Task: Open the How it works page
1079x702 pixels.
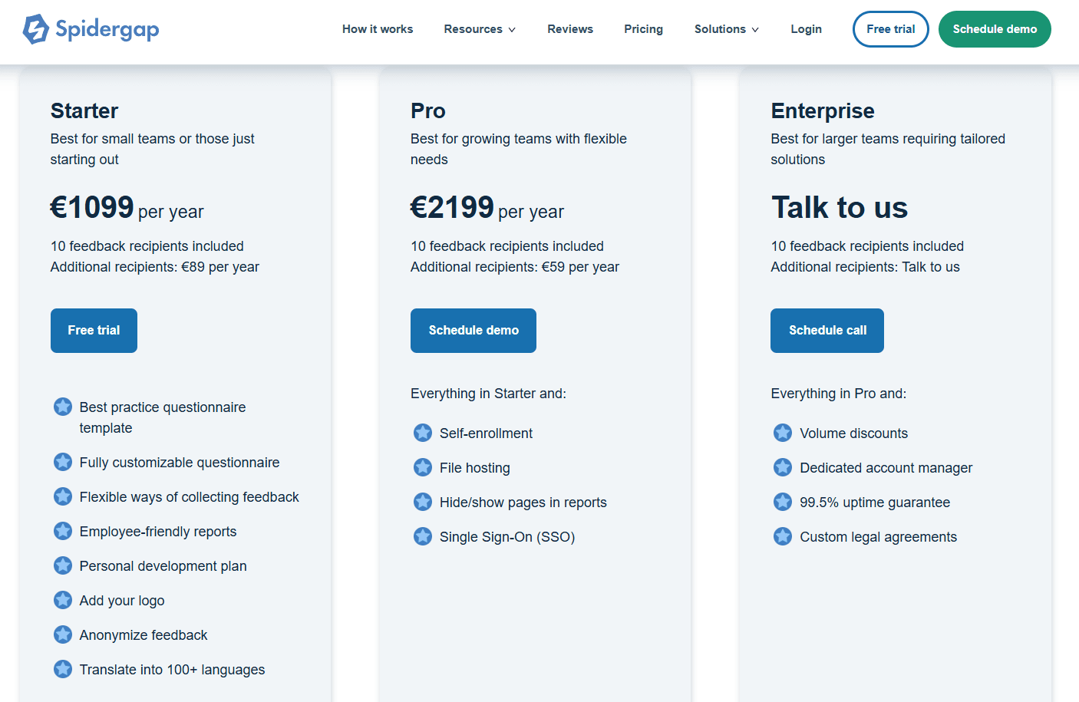Action: (378, 29)
